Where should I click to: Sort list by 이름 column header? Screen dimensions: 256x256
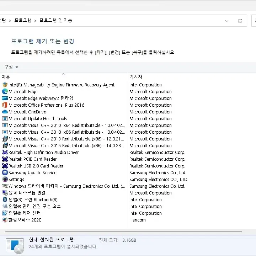coord(63,77)
